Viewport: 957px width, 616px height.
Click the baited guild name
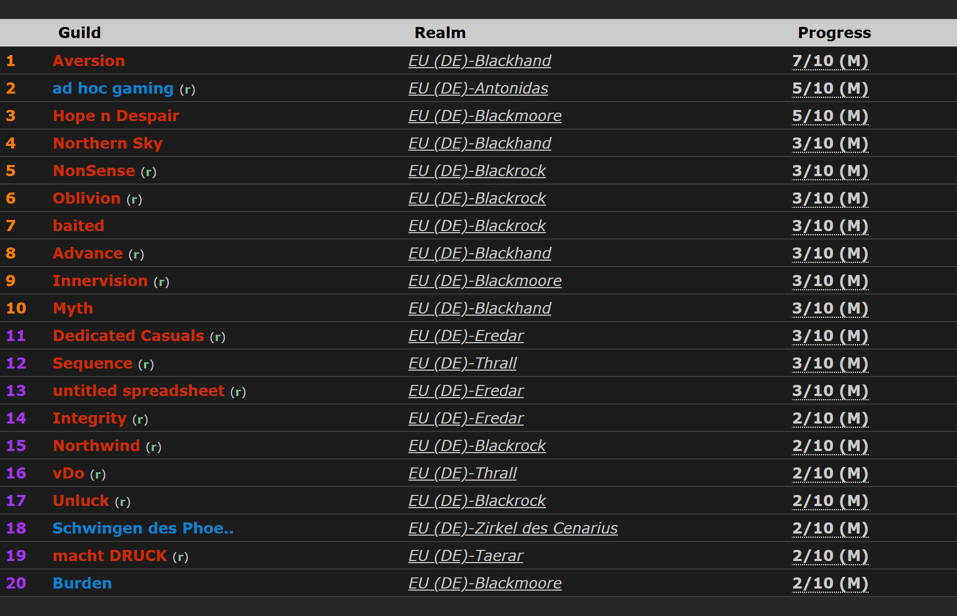(79, 226)
